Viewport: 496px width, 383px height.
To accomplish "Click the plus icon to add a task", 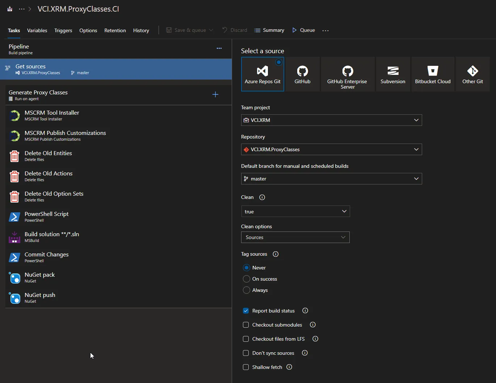I will click(215, 94).
